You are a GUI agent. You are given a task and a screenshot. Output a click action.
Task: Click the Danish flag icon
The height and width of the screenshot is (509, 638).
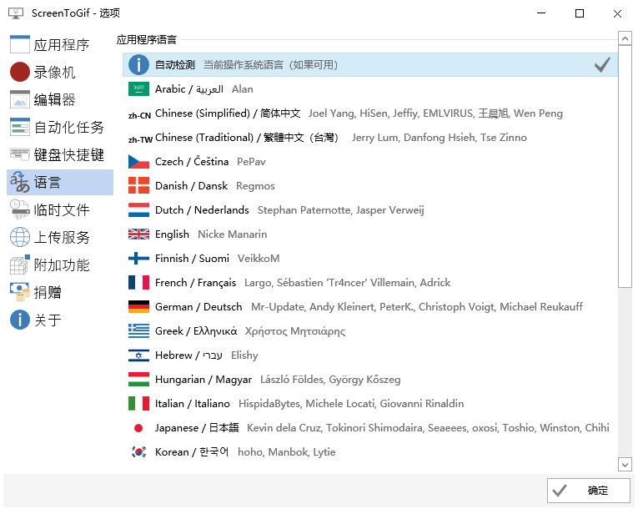(x=138, y=186)
